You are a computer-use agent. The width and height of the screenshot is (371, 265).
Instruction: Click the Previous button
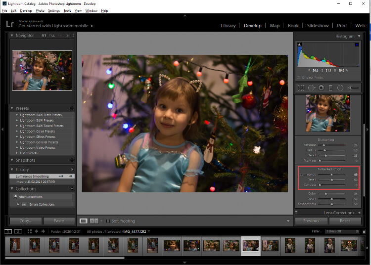[x=311, y=221]
